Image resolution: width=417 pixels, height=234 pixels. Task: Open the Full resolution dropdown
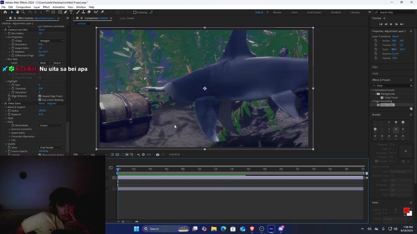[x=98, y=155]
